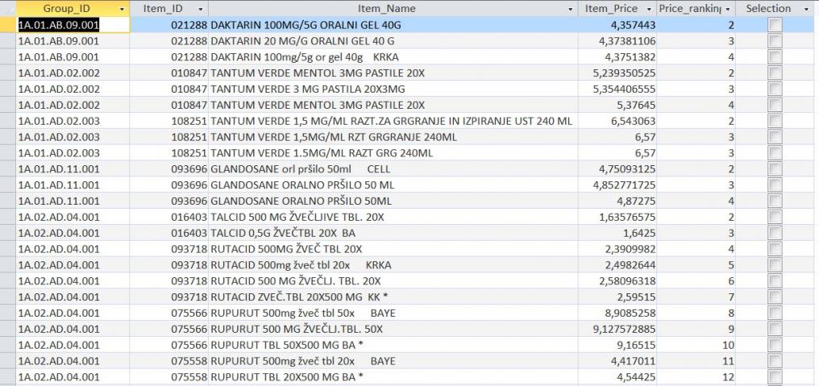
Task: Click price cell 8,9085258
Action: tap(617, 313)
